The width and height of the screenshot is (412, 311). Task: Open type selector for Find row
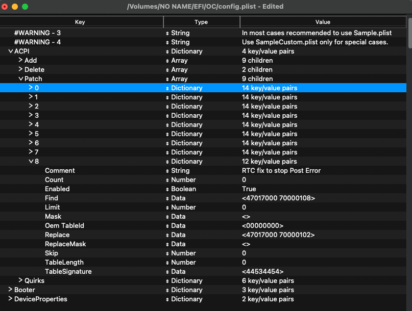pyautogui.click(x=167, y=198)
